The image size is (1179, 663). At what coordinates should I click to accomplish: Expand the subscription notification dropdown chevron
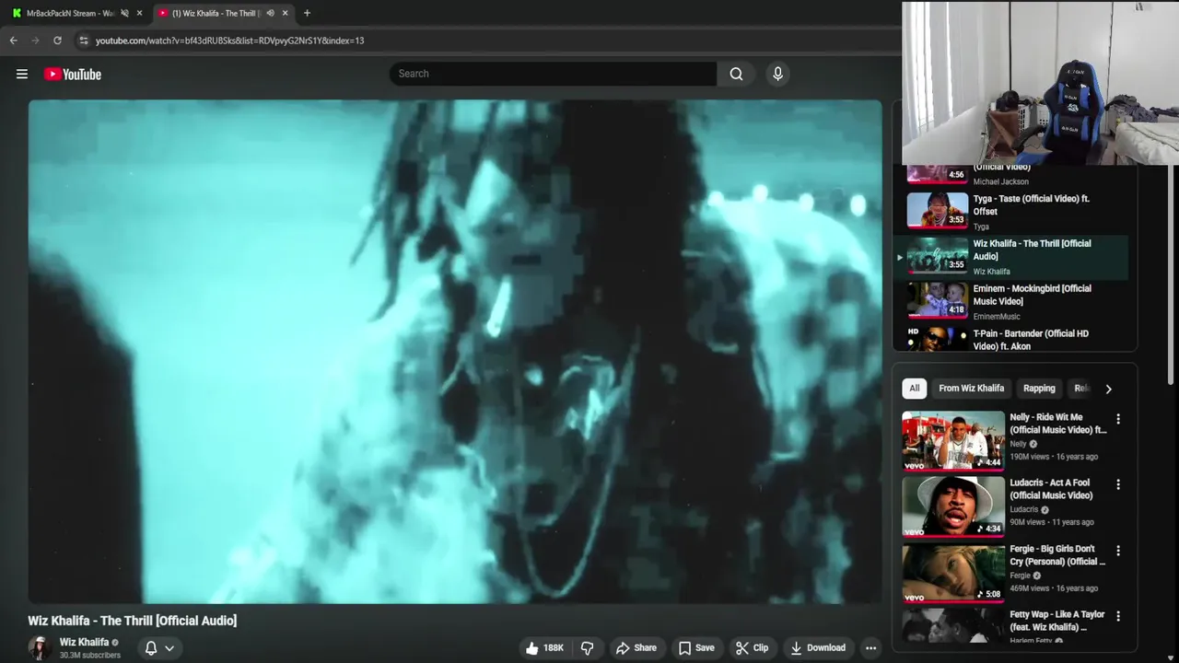(169, 648)
